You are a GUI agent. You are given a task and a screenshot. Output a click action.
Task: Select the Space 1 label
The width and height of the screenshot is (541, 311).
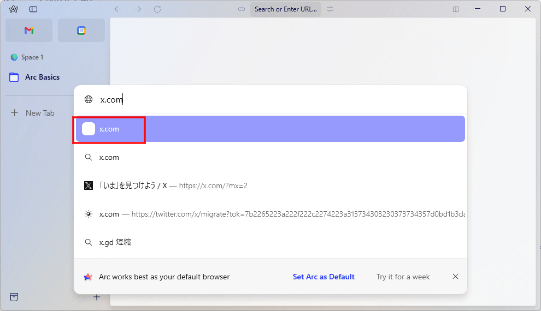[x=32, y=57]
